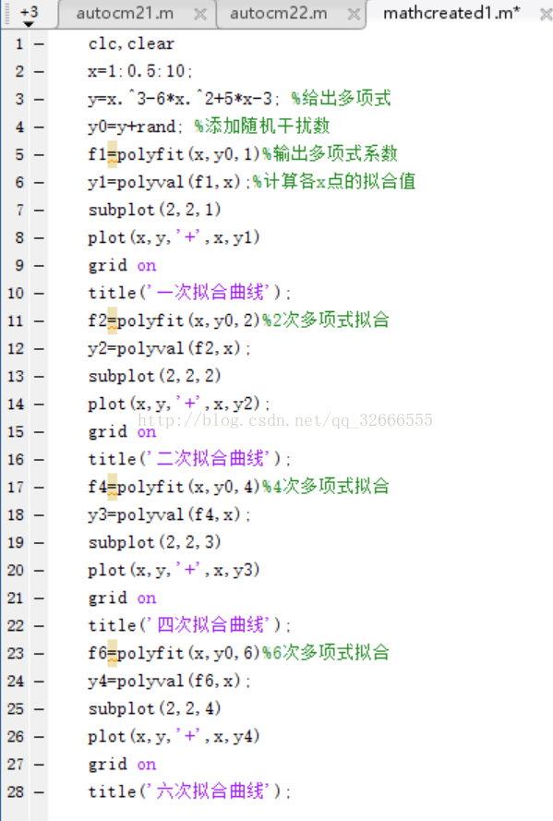Click the 'clc, clear' code line

coord(131,44)
